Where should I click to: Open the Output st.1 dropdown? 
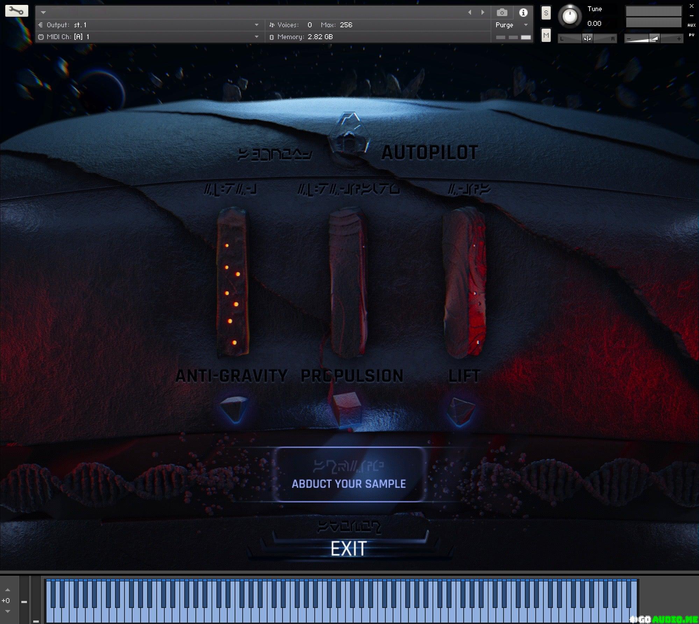click(256, 25)
